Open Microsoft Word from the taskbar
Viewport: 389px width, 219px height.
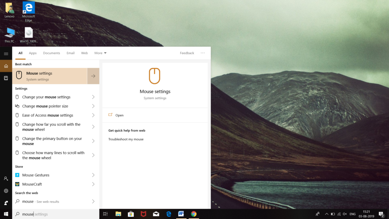point(181,214)
